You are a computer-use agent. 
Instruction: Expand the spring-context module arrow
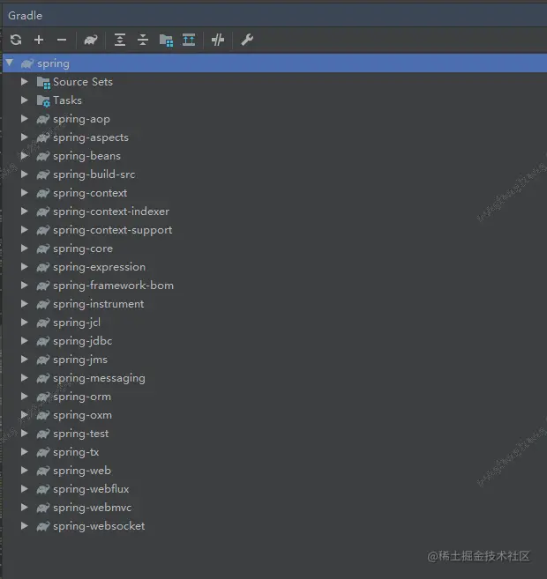[x=25, y=192]
